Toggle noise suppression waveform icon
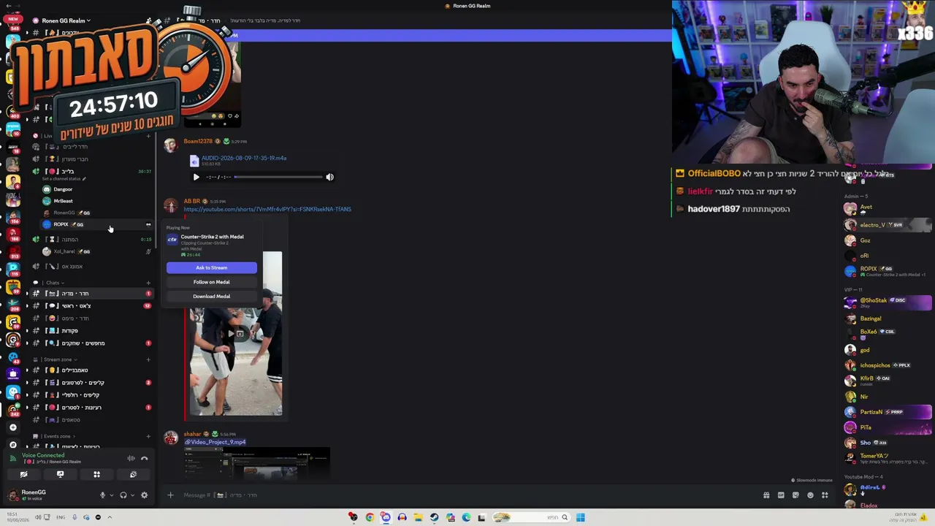 click(131, 459)
